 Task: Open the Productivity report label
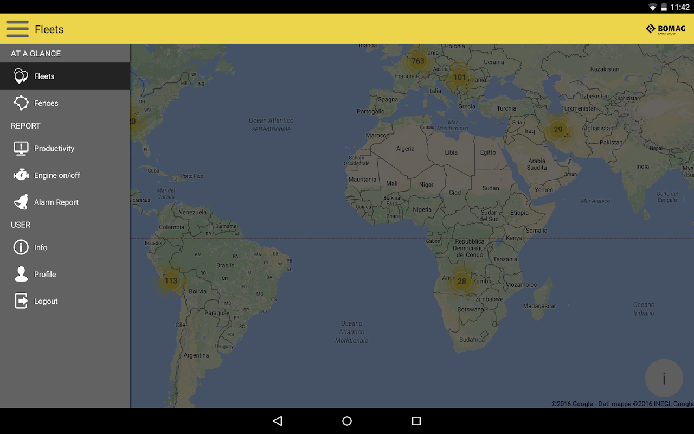click(54, 149)
